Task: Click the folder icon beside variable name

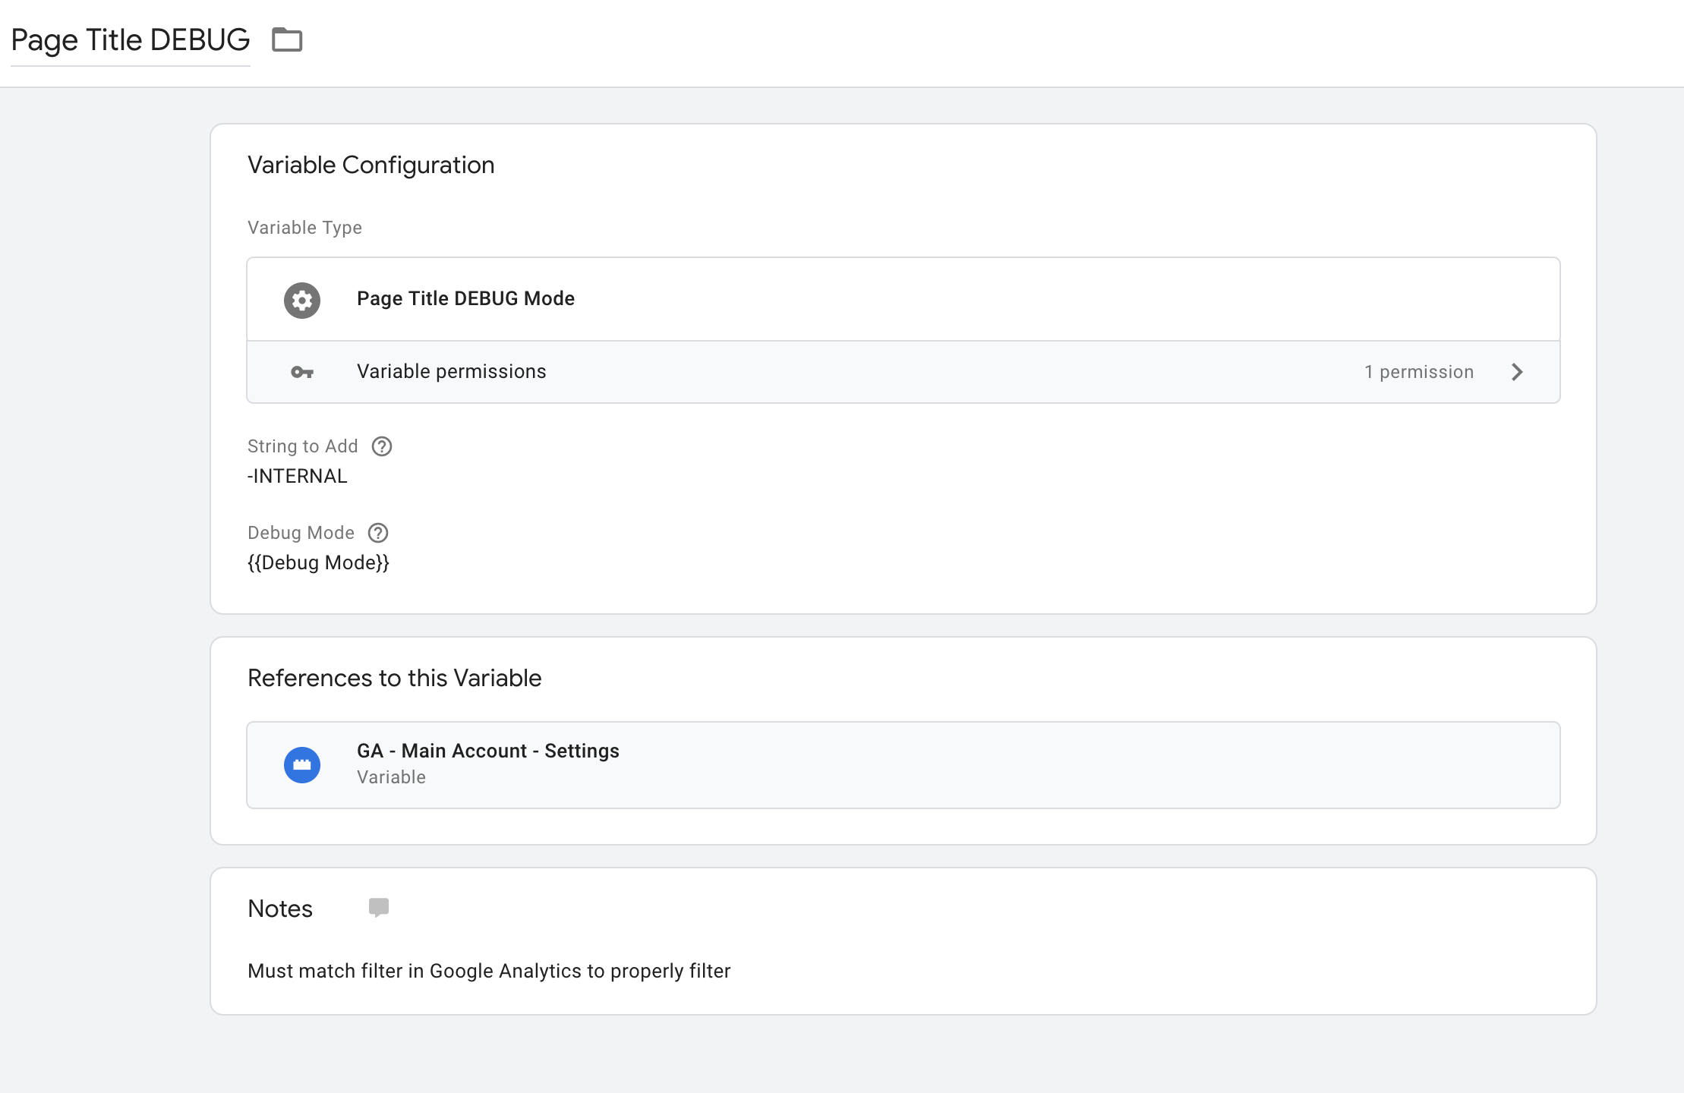Action: point(287,39)
